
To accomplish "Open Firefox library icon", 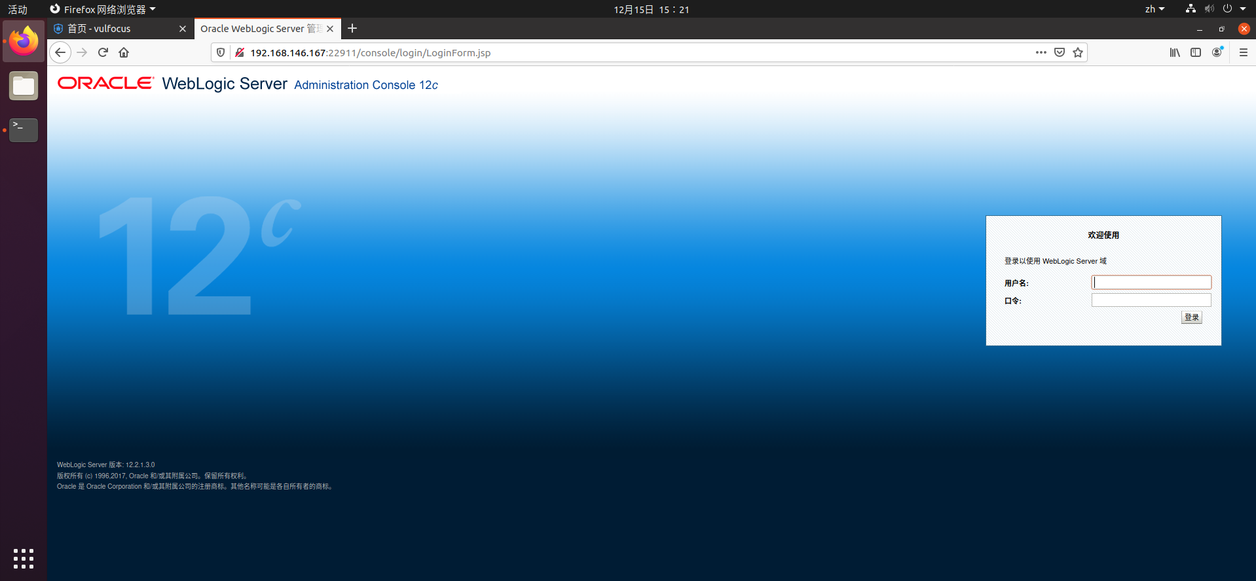I will pos(1175,52).
